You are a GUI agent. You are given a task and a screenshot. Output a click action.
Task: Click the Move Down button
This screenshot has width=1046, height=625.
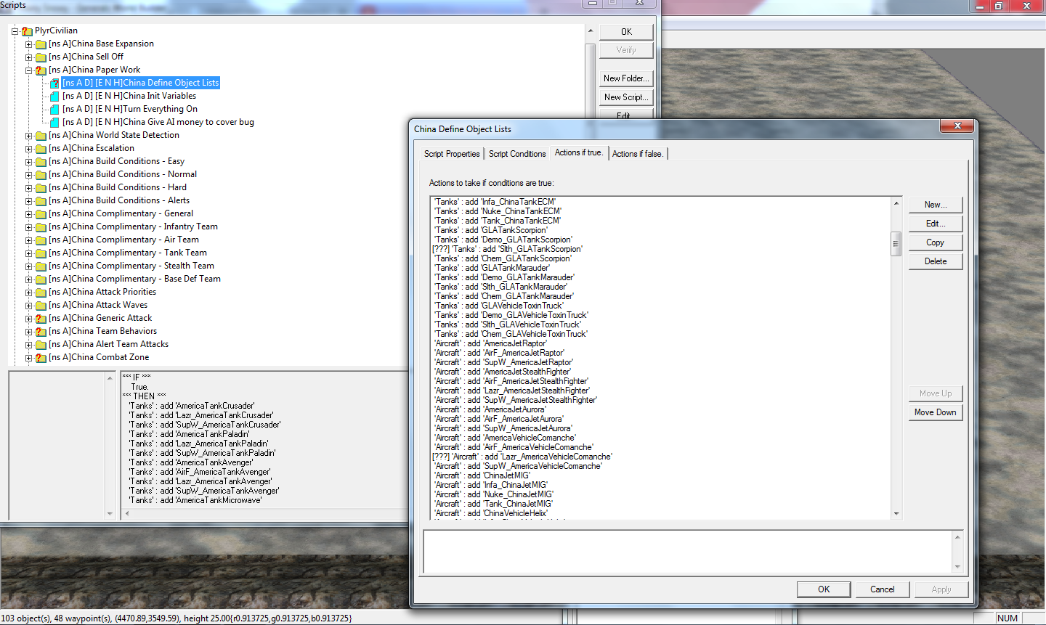tap(935, 412)
